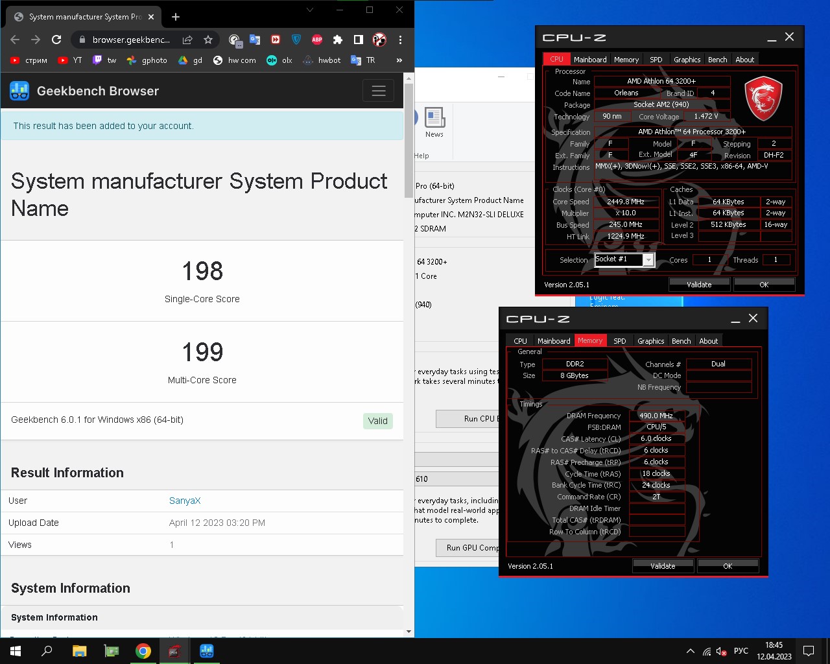The height and width of the screenshot is (664, 830).
Task: Open the AdBlock Plus extension
Action: pyautogui.click(x=317, y=40)
